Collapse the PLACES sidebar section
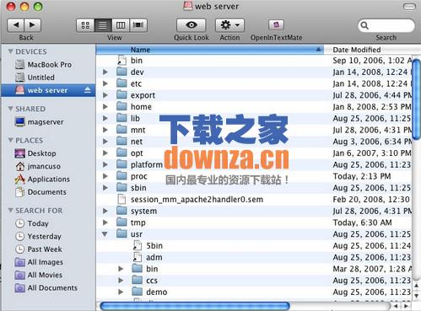The height and width of the screenshot is (311, 421). coord(11,140)
